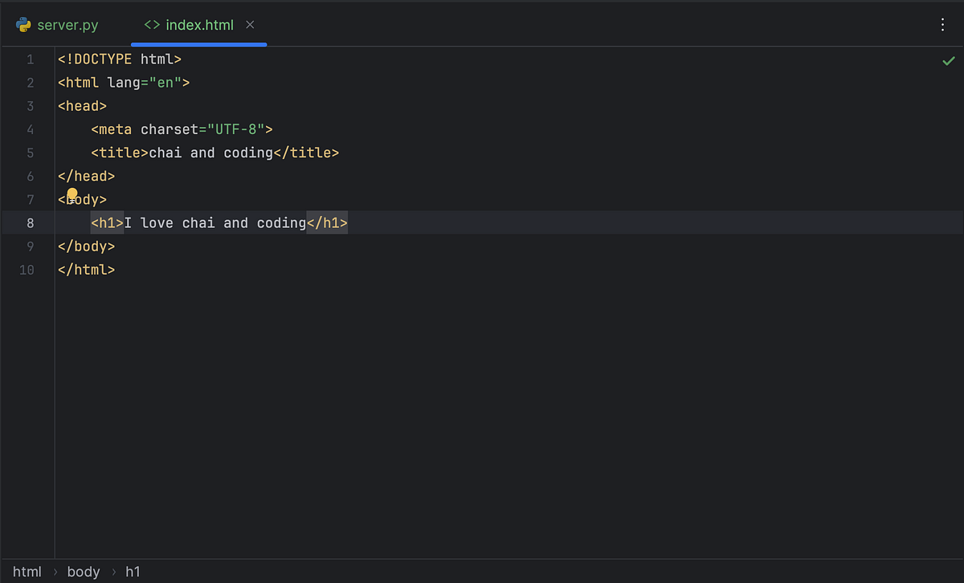Click the green inspections checkmark

pos(949,60)
